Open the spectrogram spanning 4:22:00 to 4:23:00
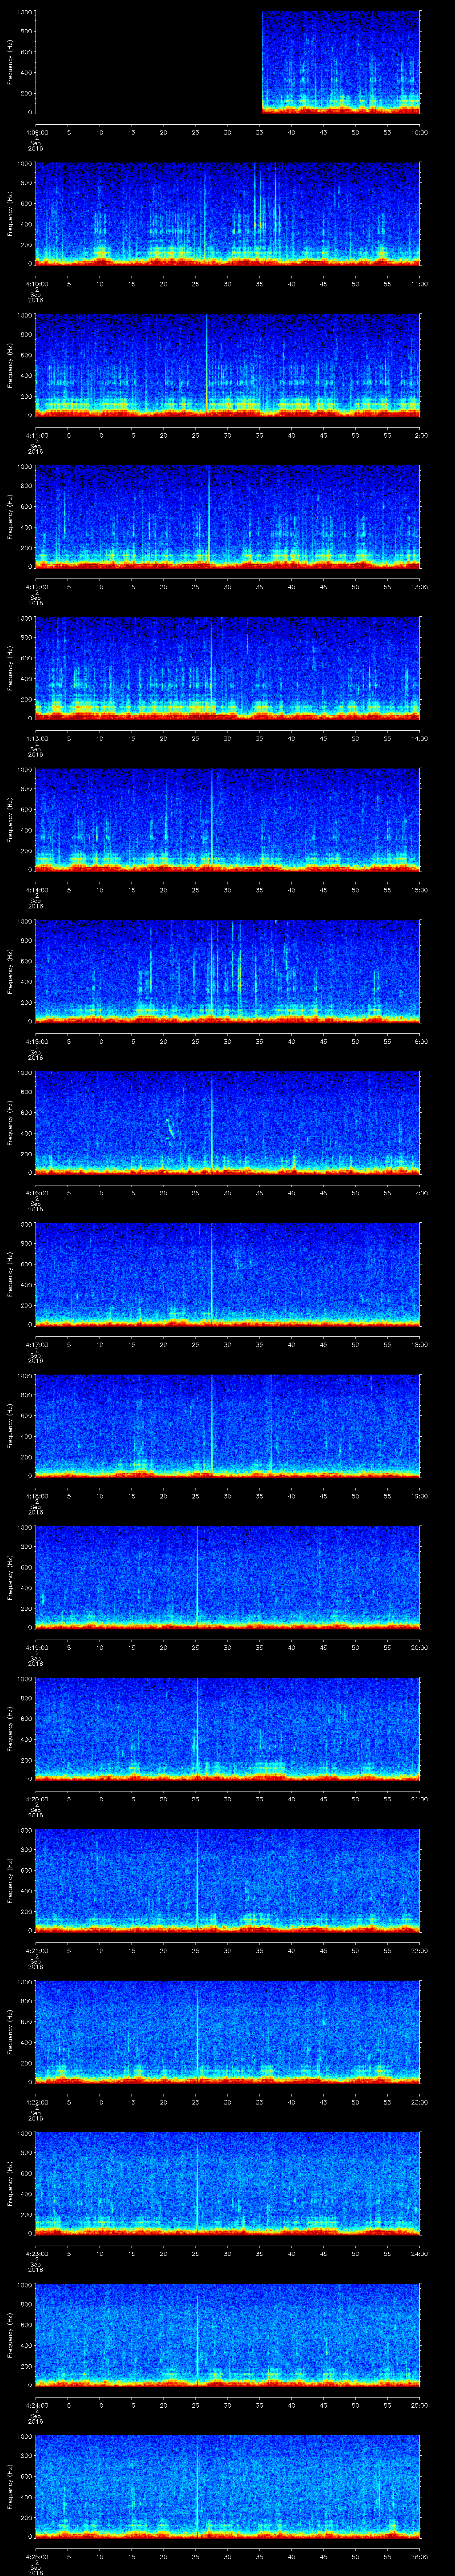 click(x=228, y=2032)
